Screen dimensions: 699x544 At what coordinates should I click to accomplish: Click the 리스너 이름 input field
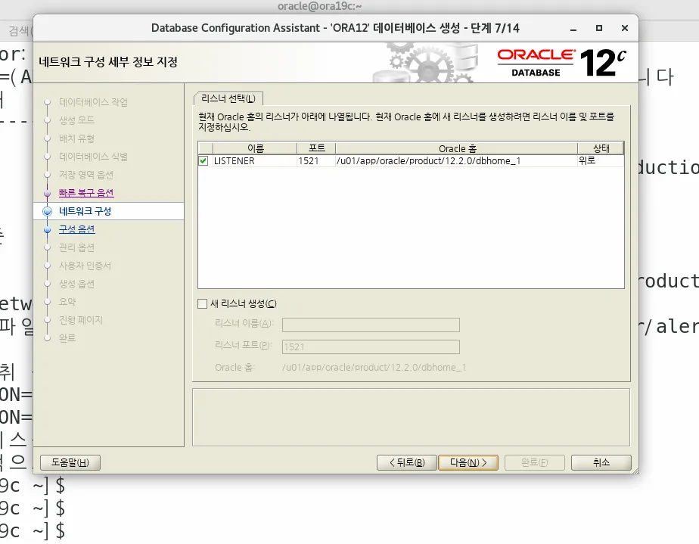(x=371, y=325)
